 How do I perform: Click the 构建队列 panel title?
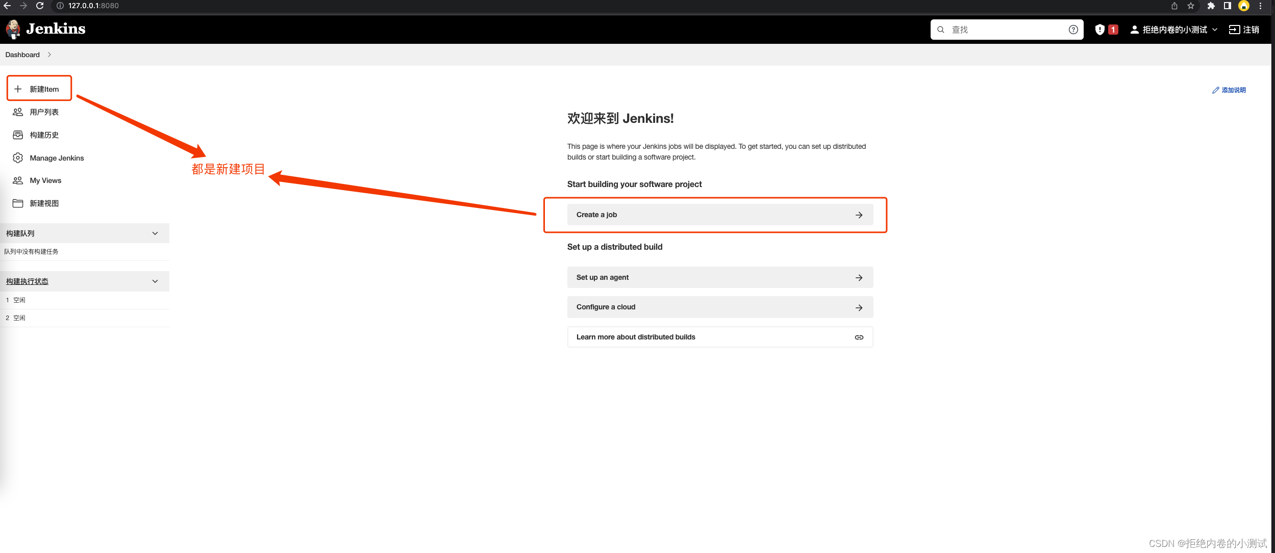point(20,233)
